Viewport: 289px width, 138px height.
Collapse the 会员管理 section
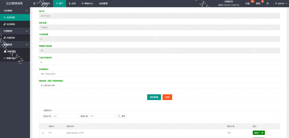tap(15, 11)
